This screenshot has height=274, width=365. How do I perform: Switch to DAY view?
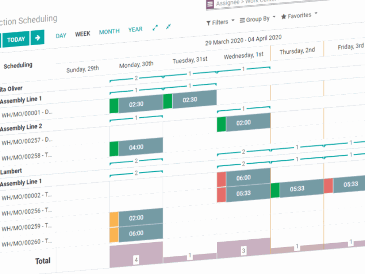[61, 36]
